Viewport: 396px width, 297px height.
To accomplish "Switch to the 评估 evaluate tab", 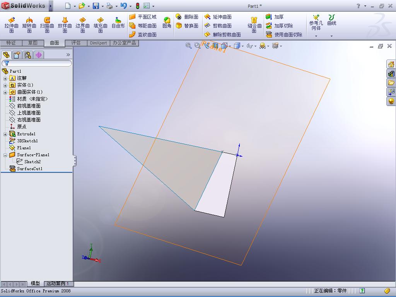I will (x=76, y=43).
